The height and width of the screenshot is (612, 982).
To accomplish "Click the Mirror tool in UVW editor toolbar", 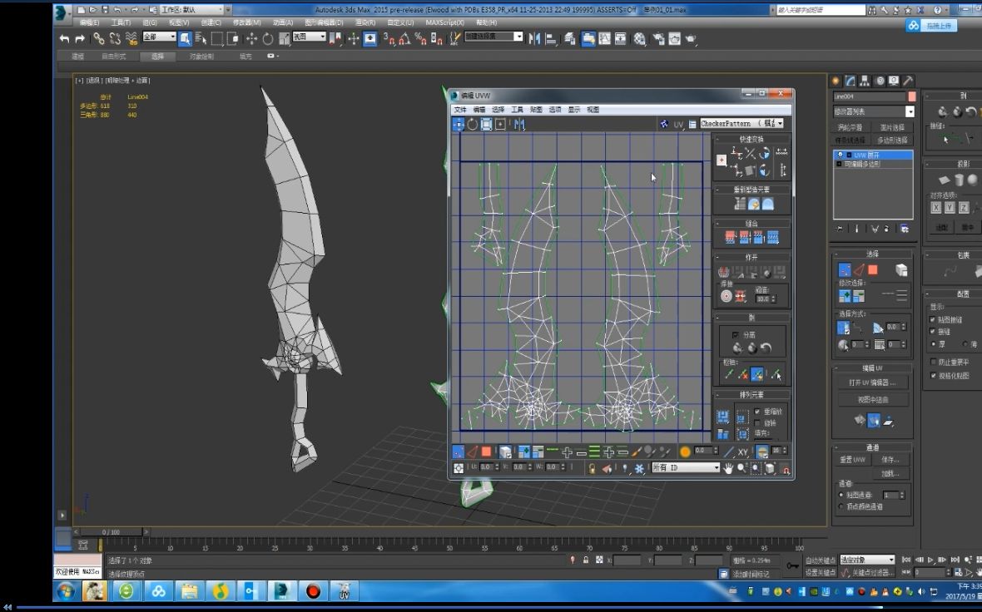I will (519, 124).
